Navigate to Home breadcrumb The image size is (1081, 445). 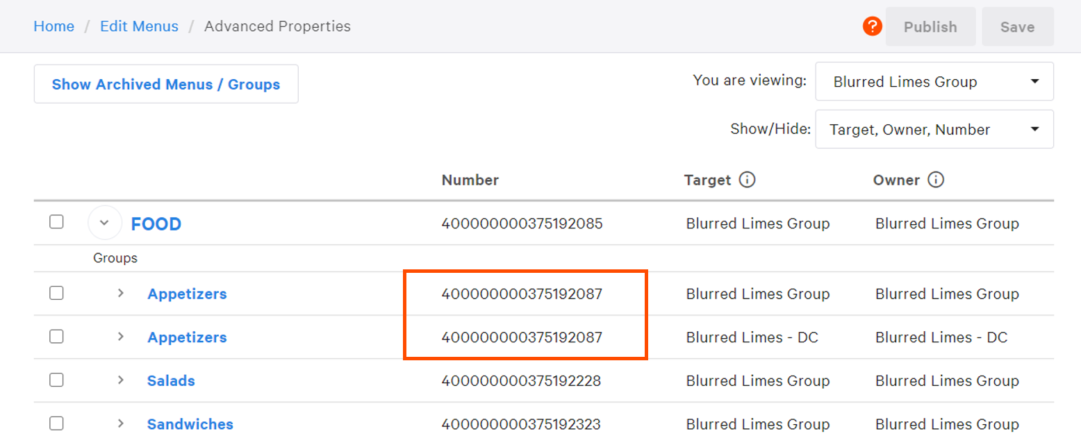(x=53, y=26)
